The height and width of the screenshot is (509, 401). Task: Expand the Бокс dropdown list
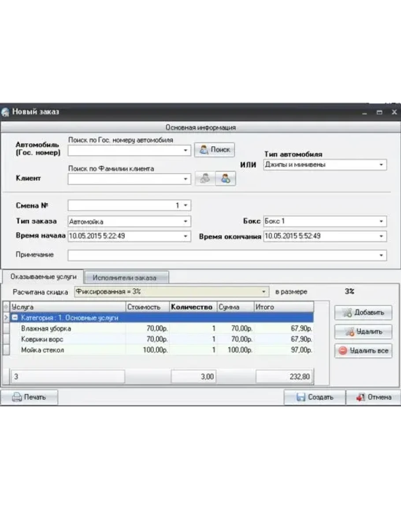coord(381,221)
